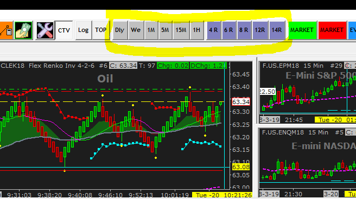This screenshot has height=199, width=356.
Task: Choose the 15M timeframe button
Action: [x=181, y=30]
